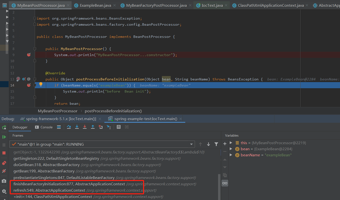Go to next frame with down arrow
This screenshot has width=340, height=200.
coord(208,144)
